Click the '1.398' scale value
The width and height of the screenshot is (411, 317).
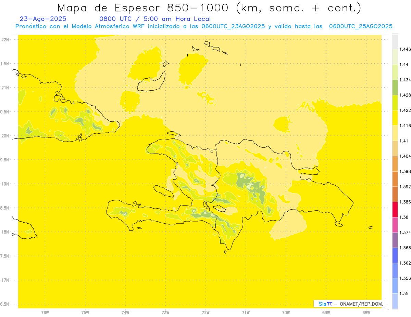405,171
